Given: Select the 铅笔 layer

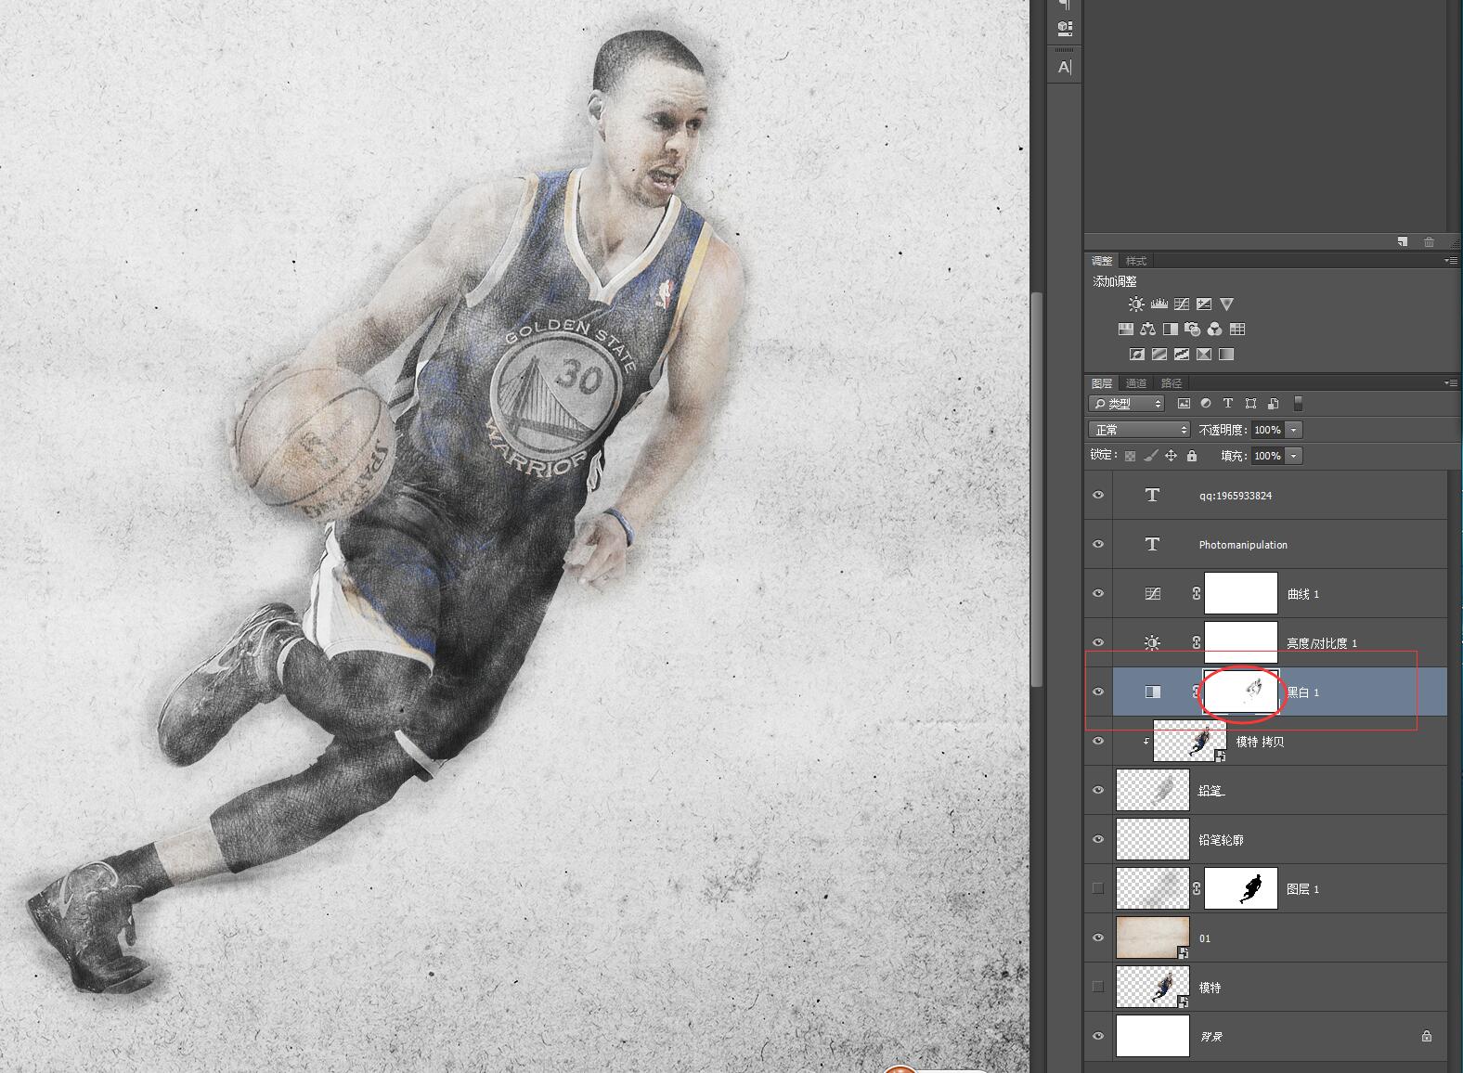Looking at the screenshot, I should coord(1280,790).
